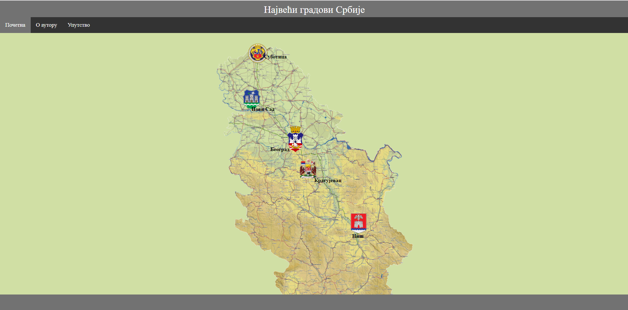Open the Belgrade coat of arms marker
This screenshot has height=310, width=628.
click(x=295, y=139)
